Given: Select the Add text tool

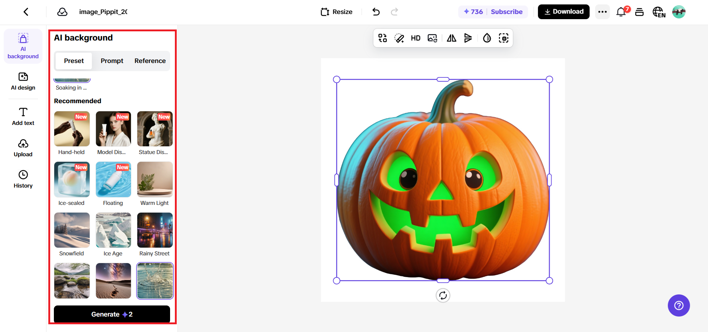Looking at the screenshot, I should [x=23, y=116].
